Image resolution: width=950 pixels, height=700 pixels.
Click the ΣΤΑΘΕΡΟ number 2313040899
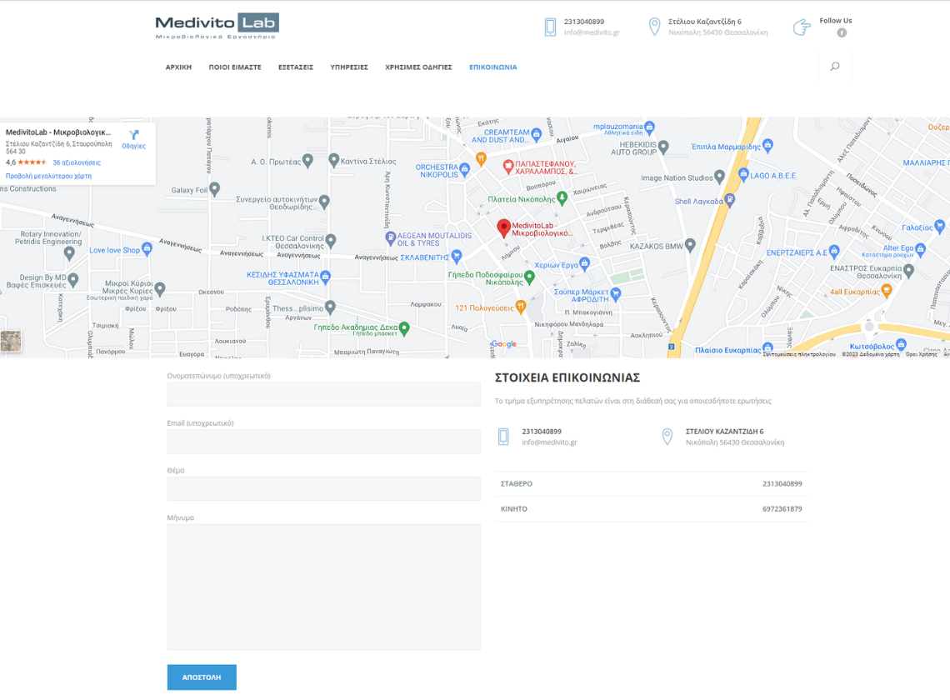tap(782, 483)
